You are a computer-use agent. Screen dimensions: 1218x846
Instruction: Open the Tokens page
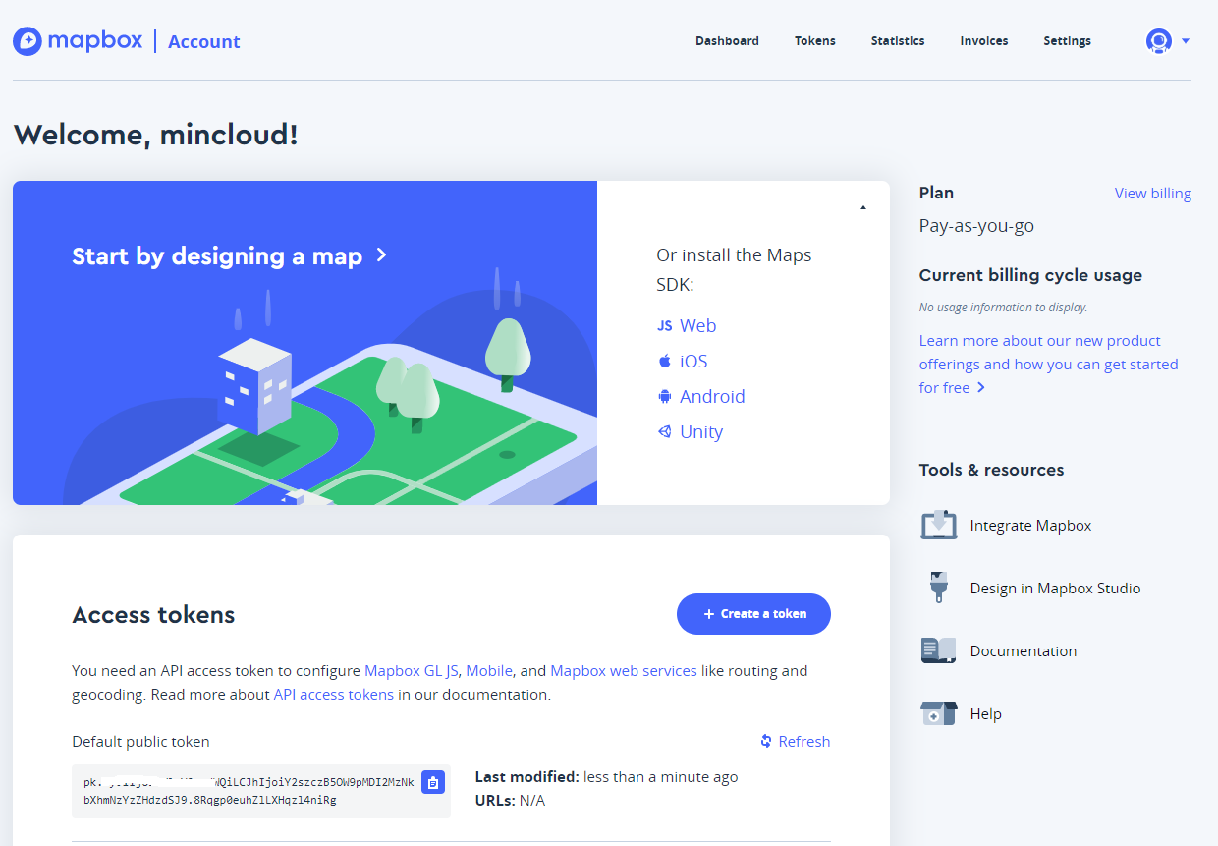pos(815,41)
